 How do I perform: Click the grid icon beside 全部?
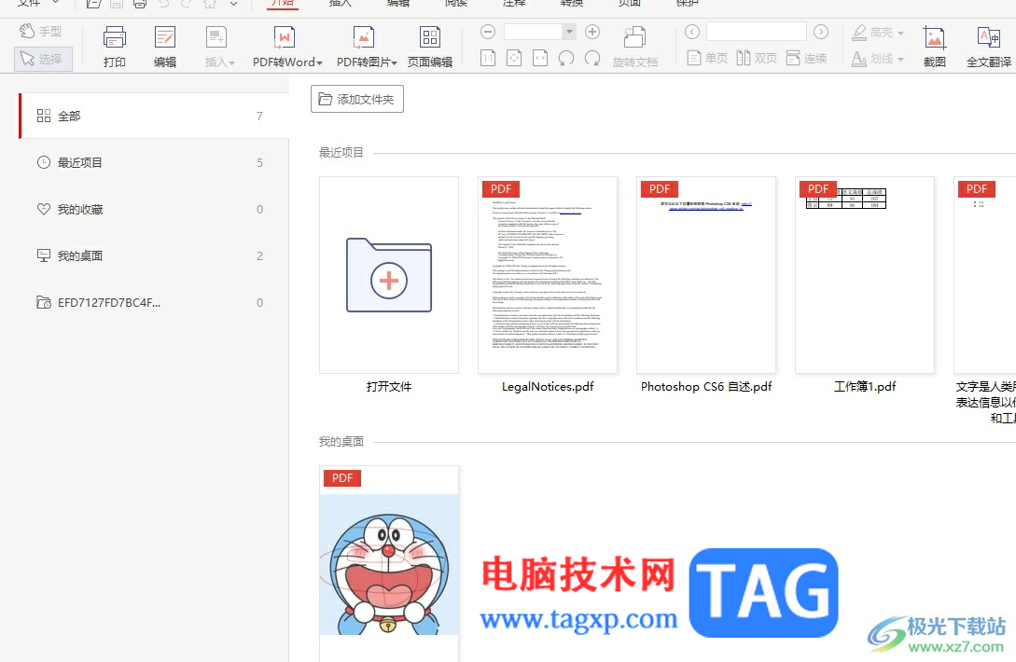pos(44,116)
